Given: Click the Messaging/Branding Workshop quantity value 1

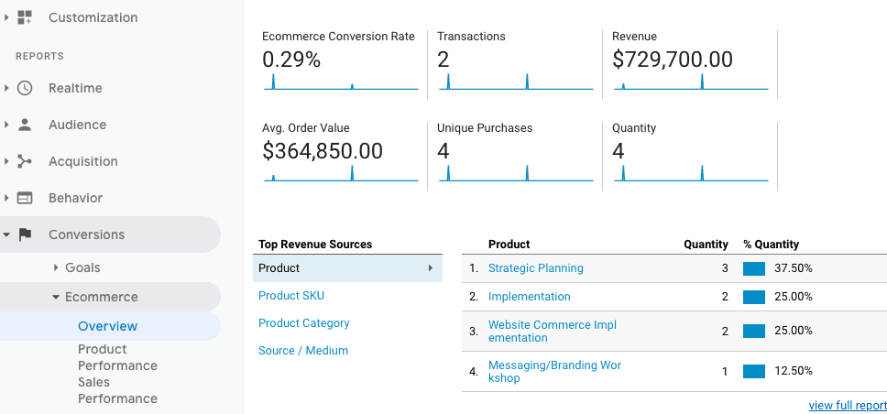Looking at the screenshot, I should (725, 372).
